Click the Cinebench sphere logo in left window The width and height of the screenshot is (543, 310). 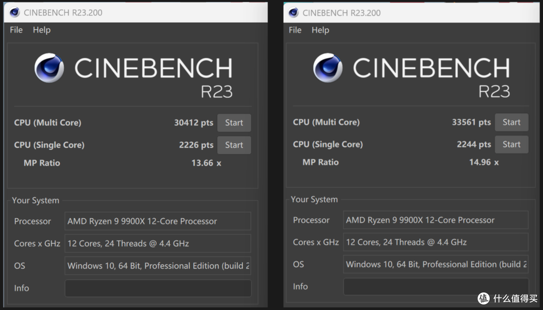tap(49, 68)
